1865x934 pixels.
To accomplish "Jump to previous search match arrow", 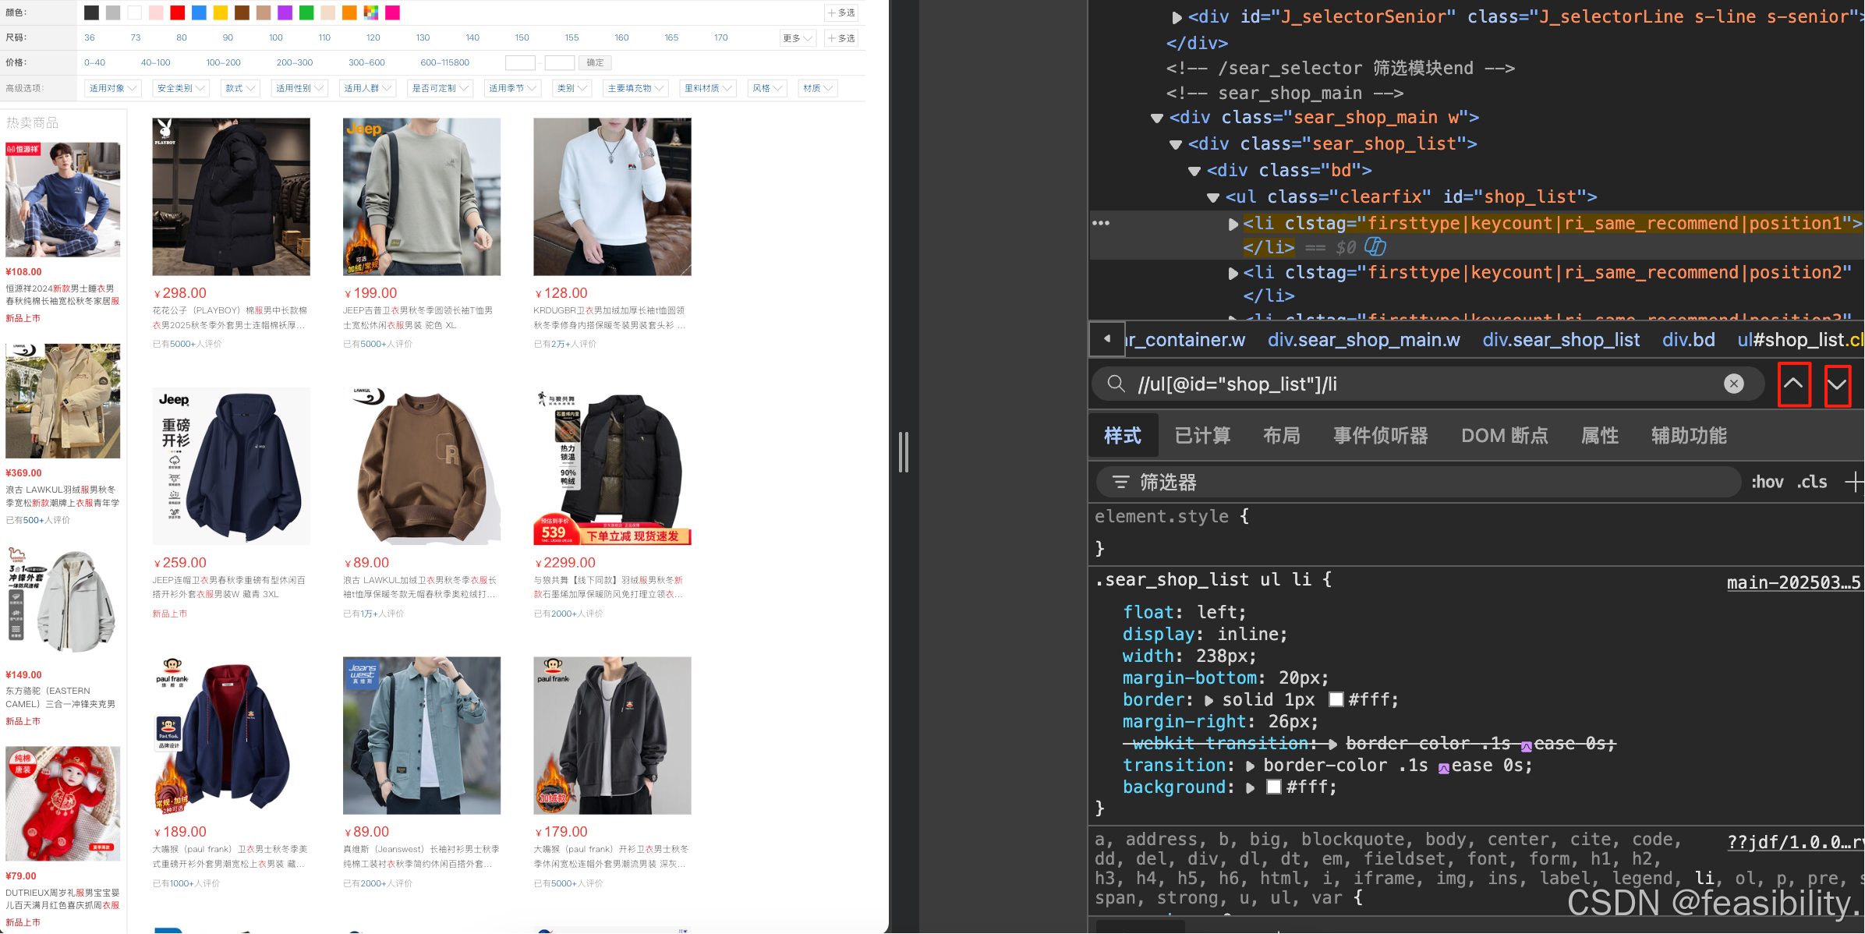I will (x=1793, y=384).
